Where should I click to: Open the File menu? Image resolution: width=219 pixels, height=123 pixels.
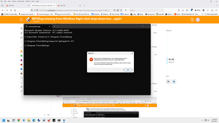[2, 1]
